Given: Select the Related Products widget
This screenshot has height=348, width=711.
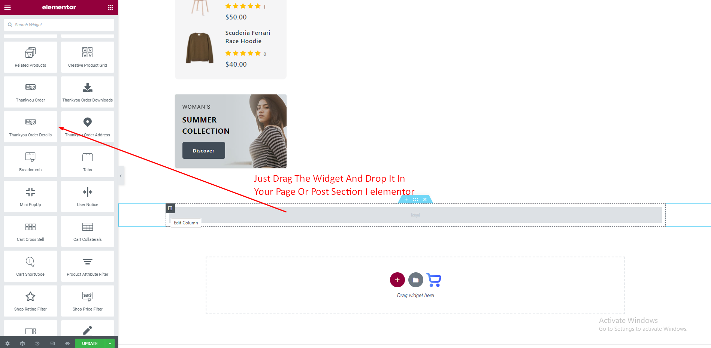Looking at the screenshot, I should (30, 57).
